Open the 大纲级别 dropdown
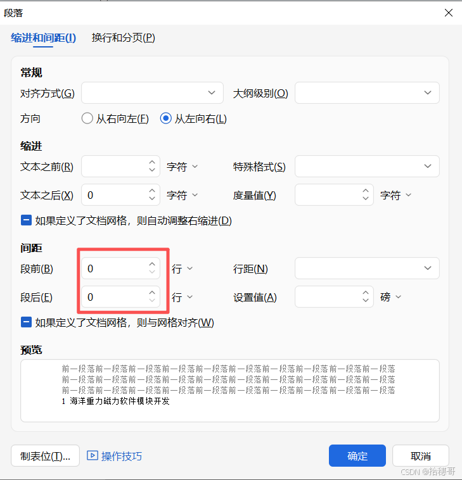 coord(367,92)
